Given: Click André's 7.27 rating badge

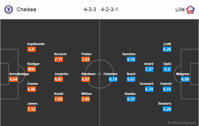Looking at the screenshot, I should 149,69.
